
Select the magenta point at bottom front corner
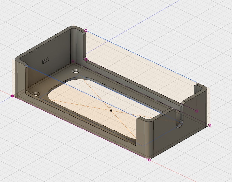149,160
